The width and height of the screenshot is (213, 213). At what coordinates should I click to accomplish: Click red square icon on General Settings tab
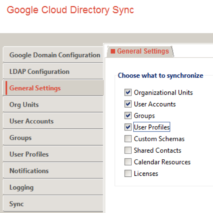113,51
